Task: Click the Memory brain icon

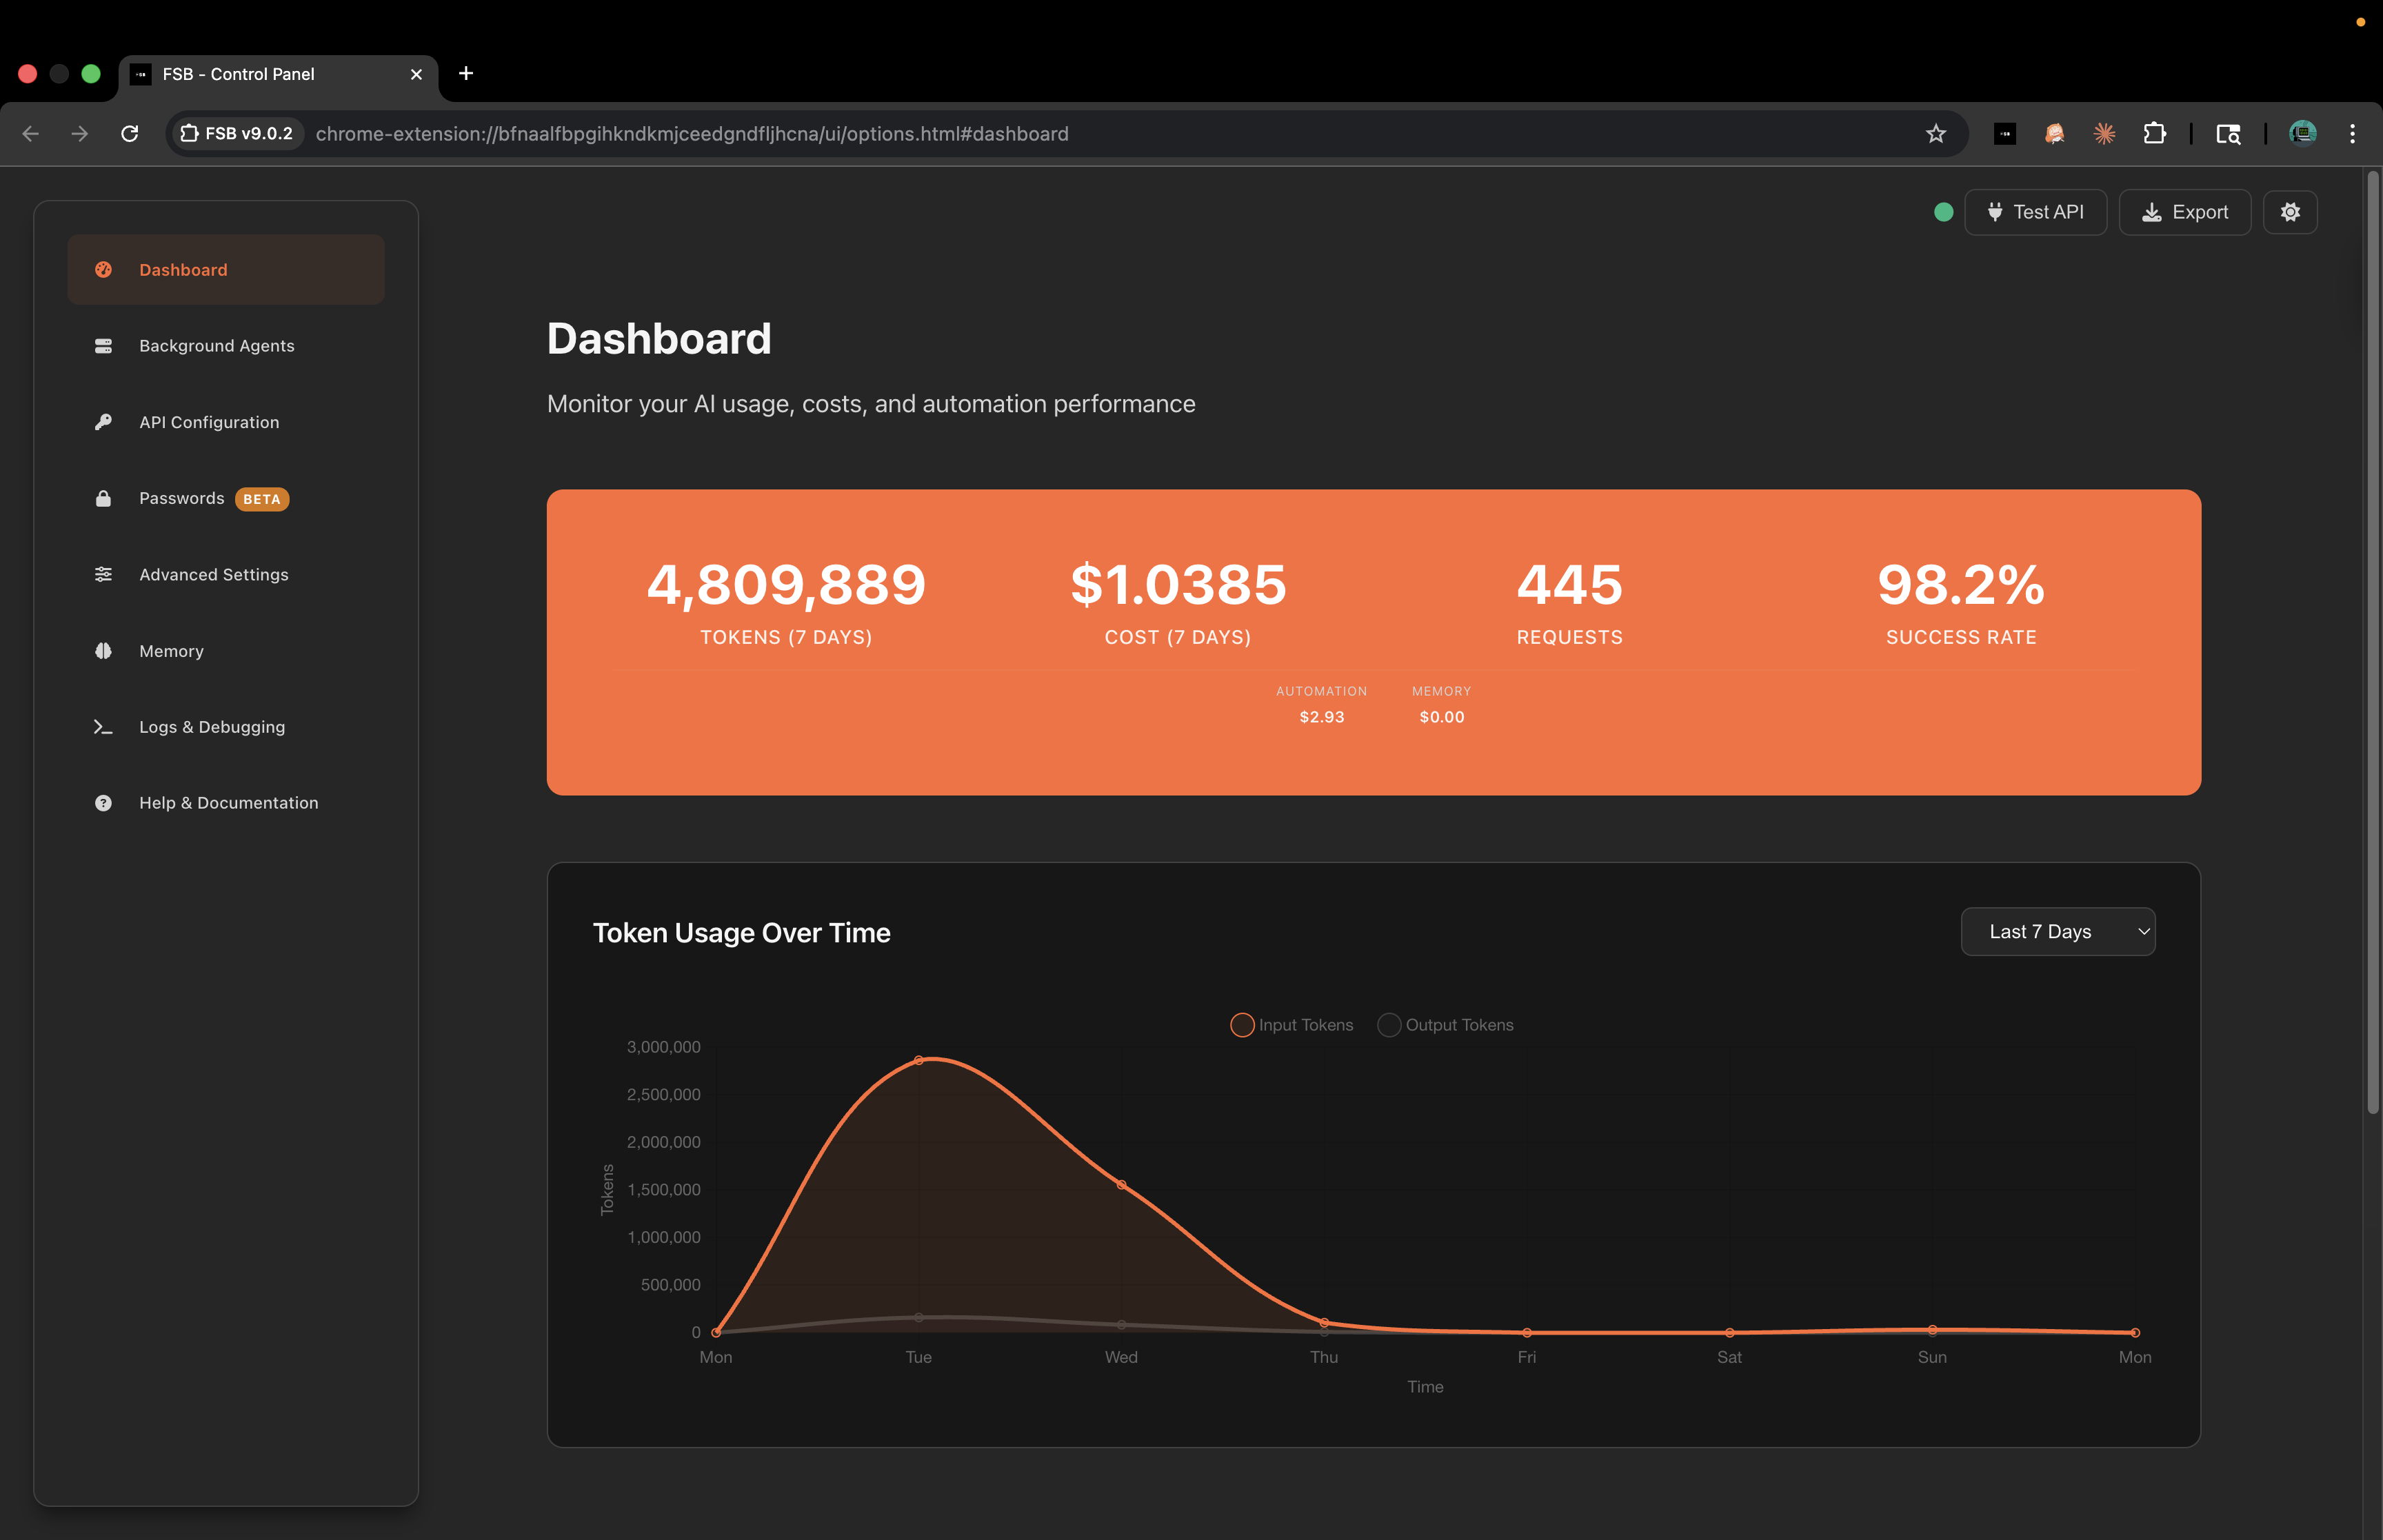Action: pyautogui.click(x=103, y=651)
